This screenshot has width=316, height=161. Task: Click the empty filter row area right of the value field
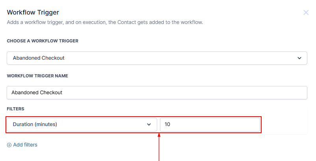[284, 124]
